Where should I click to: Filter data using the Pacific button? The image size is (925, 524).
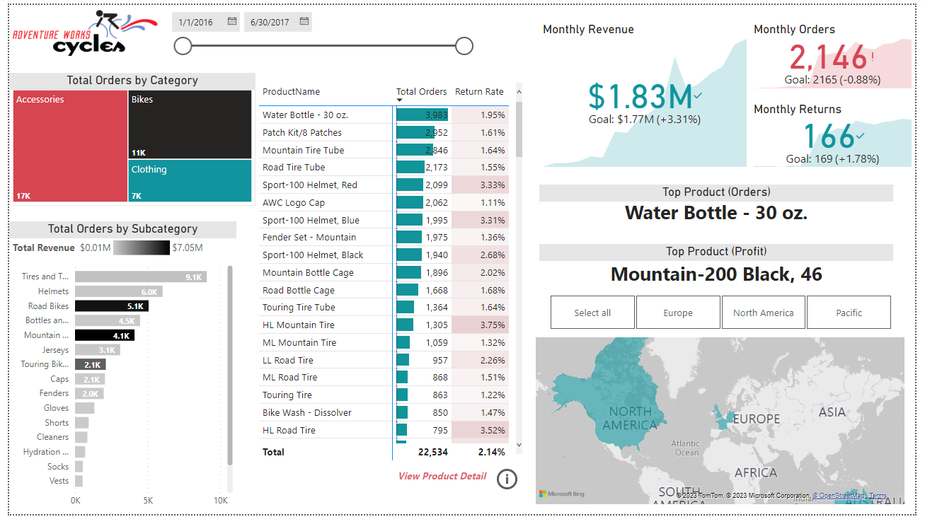click(849, 312)
